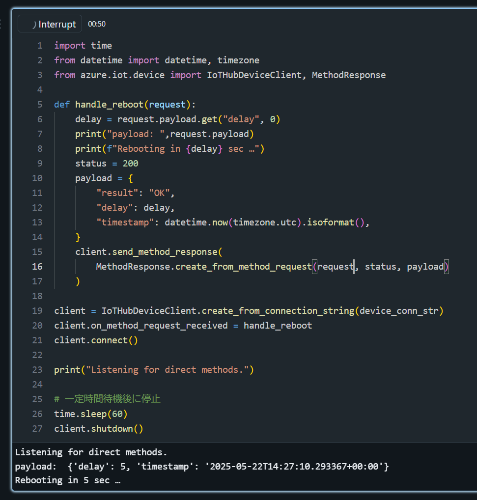Click line number 27 in gutter

(37, 429)
